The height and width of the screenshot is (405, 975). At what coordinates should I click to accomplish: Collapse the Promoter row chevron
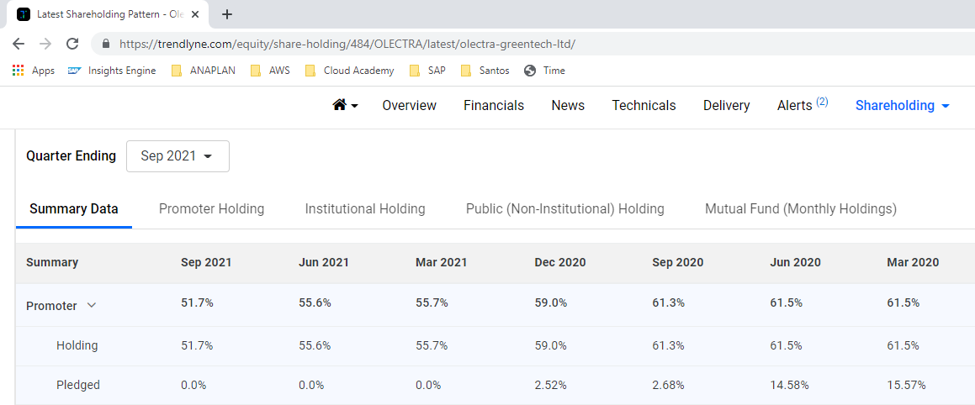coord(92,306)
